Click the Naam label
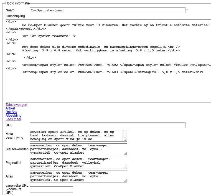The height and width of the screenshot is (195, 211). coord(10,10)
